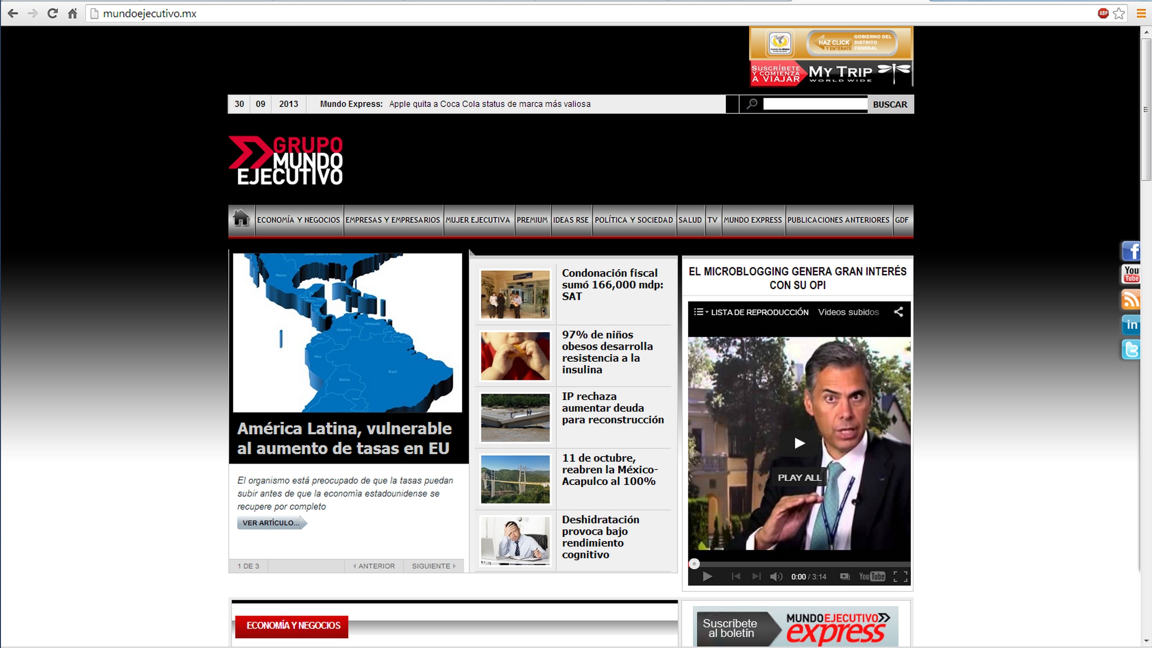
Task: Toggle fullscreen on the video player
Action: click(x=900, y=576)
